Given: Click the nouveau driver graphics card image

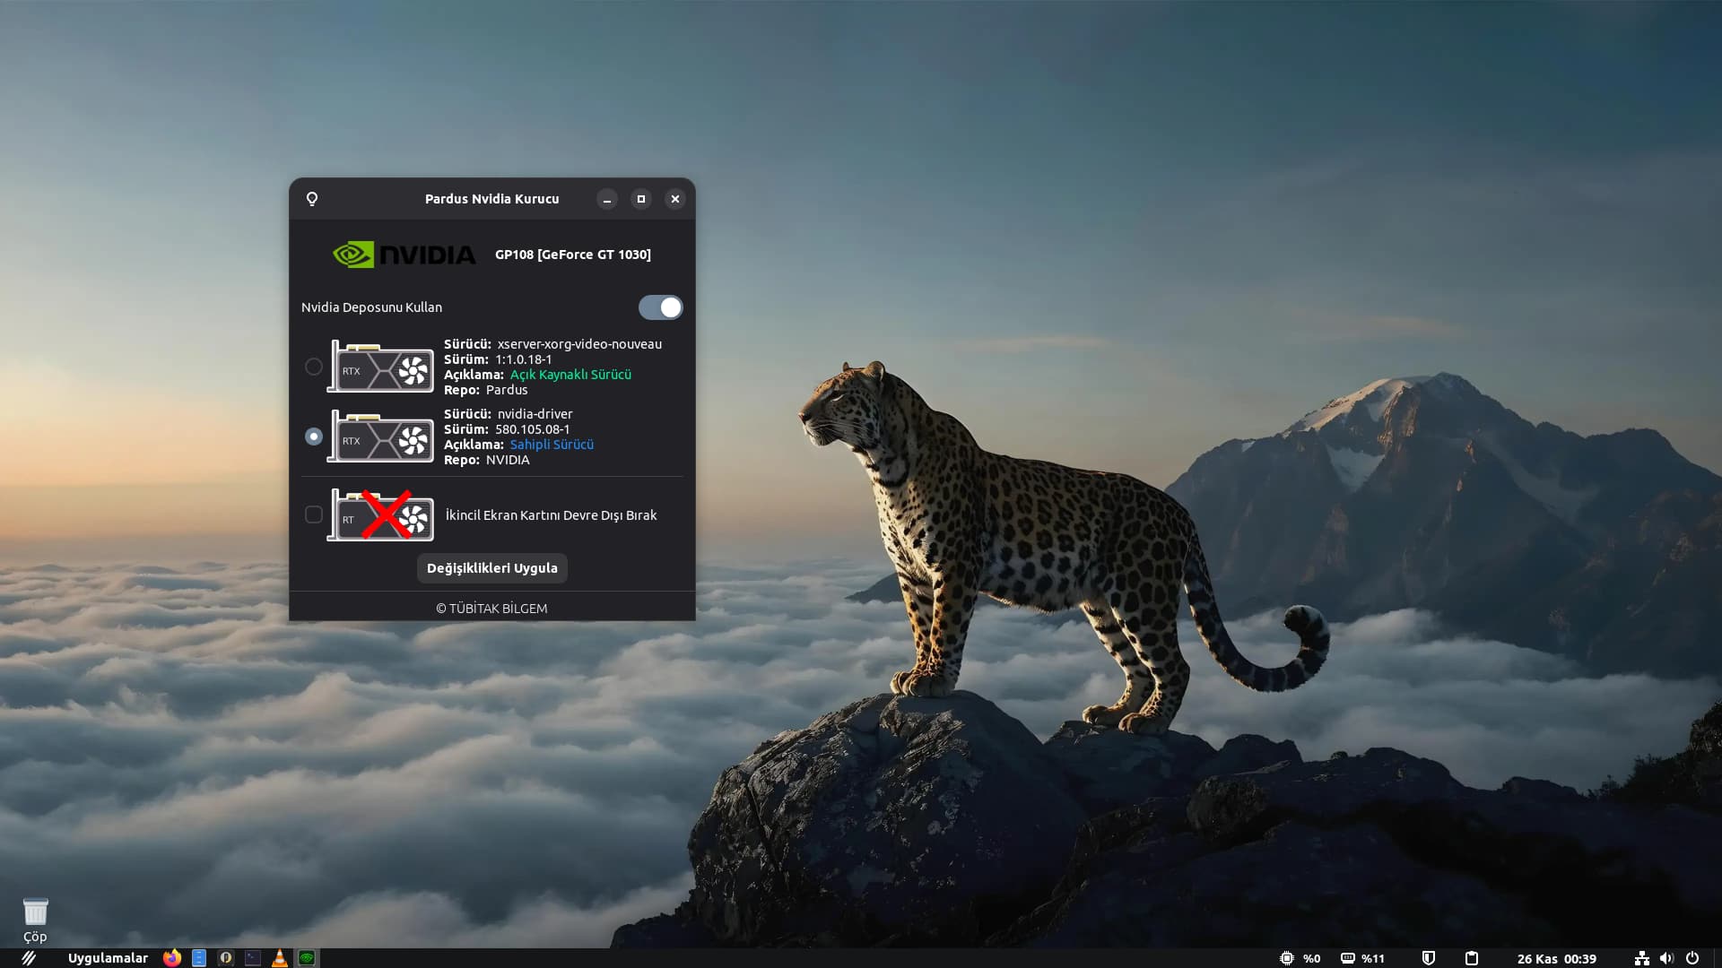Looking at the screenshot, I should click(x=381, y=367).
